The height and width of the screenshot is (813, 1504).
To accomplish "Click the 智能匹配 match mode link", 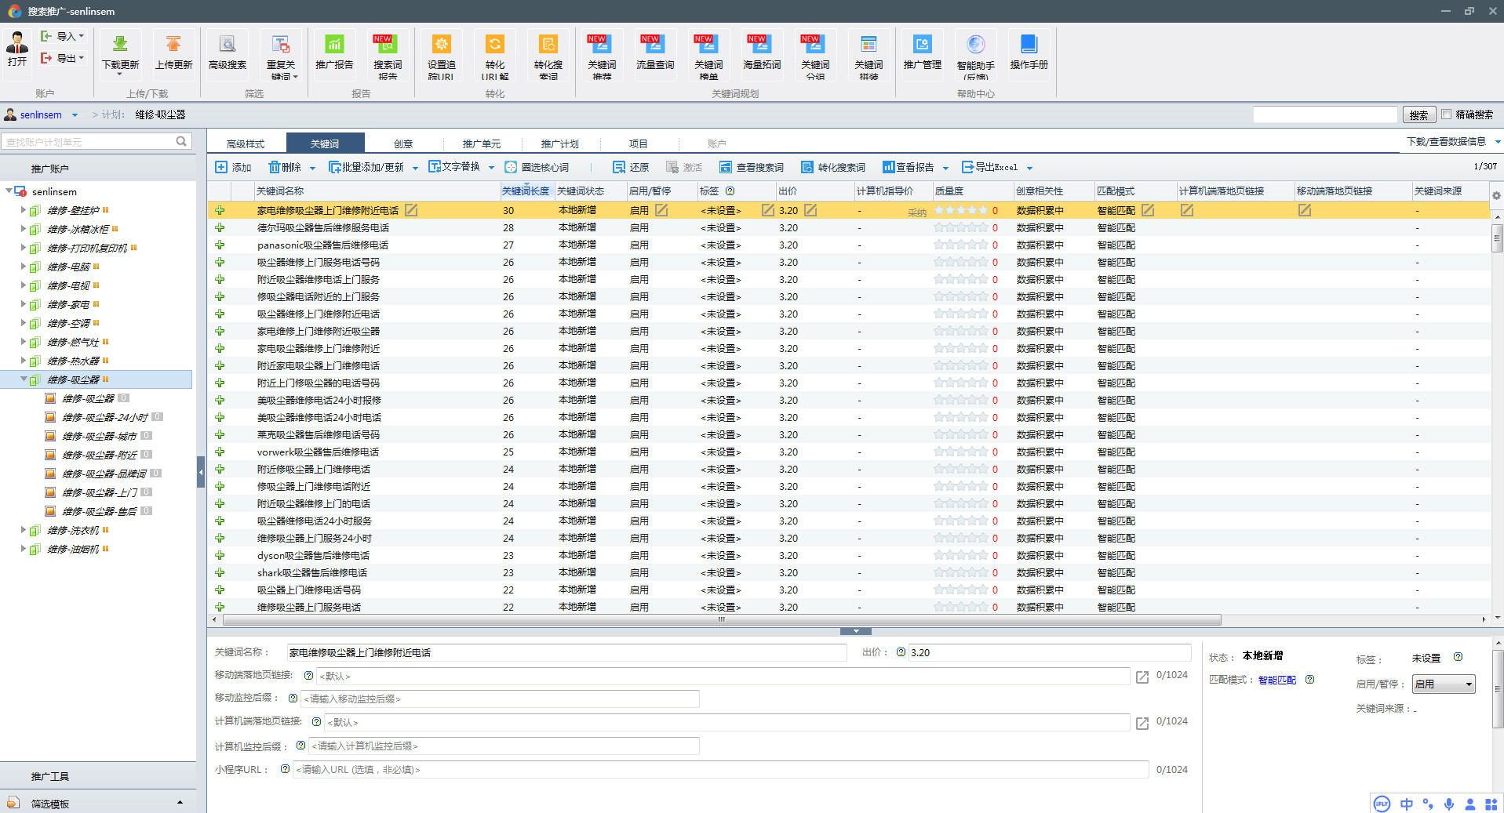I will click(x=1276, y=680).
